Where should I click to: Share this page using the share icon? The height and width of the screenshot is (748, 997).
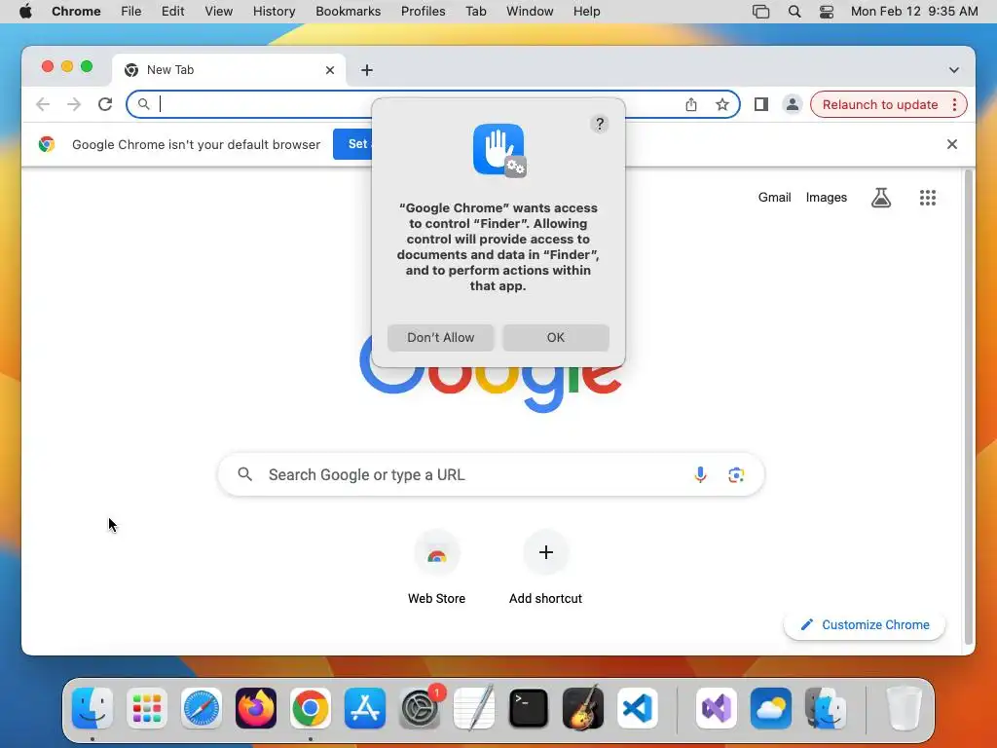pos(691,104)
